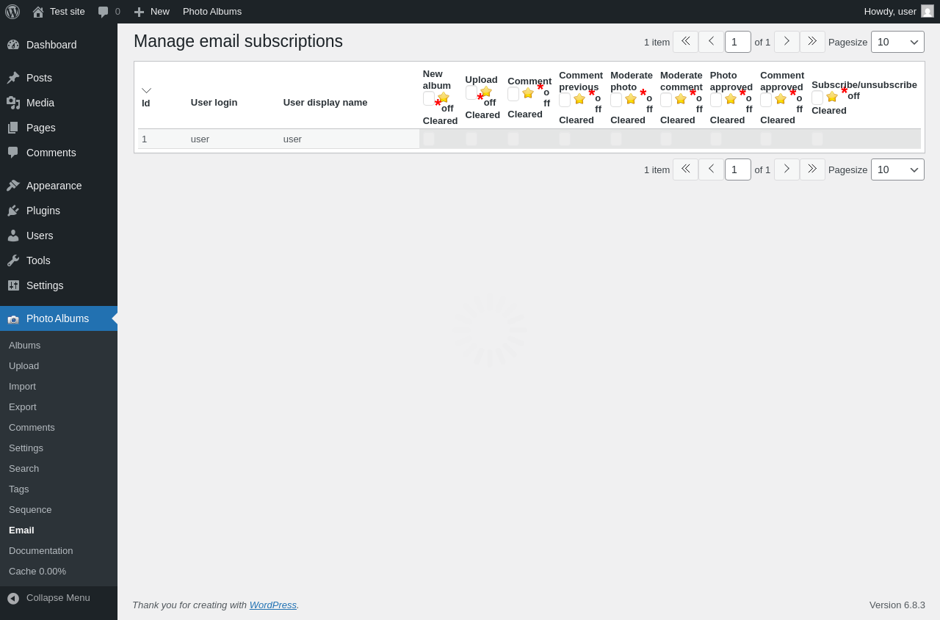Go to first page, top pagination

coord(685,42)
